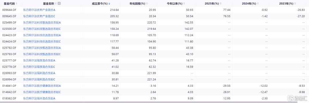This screenshot has width=309, height=103.
Task: Select fund code 025777.OF
Action: (9, 60)
